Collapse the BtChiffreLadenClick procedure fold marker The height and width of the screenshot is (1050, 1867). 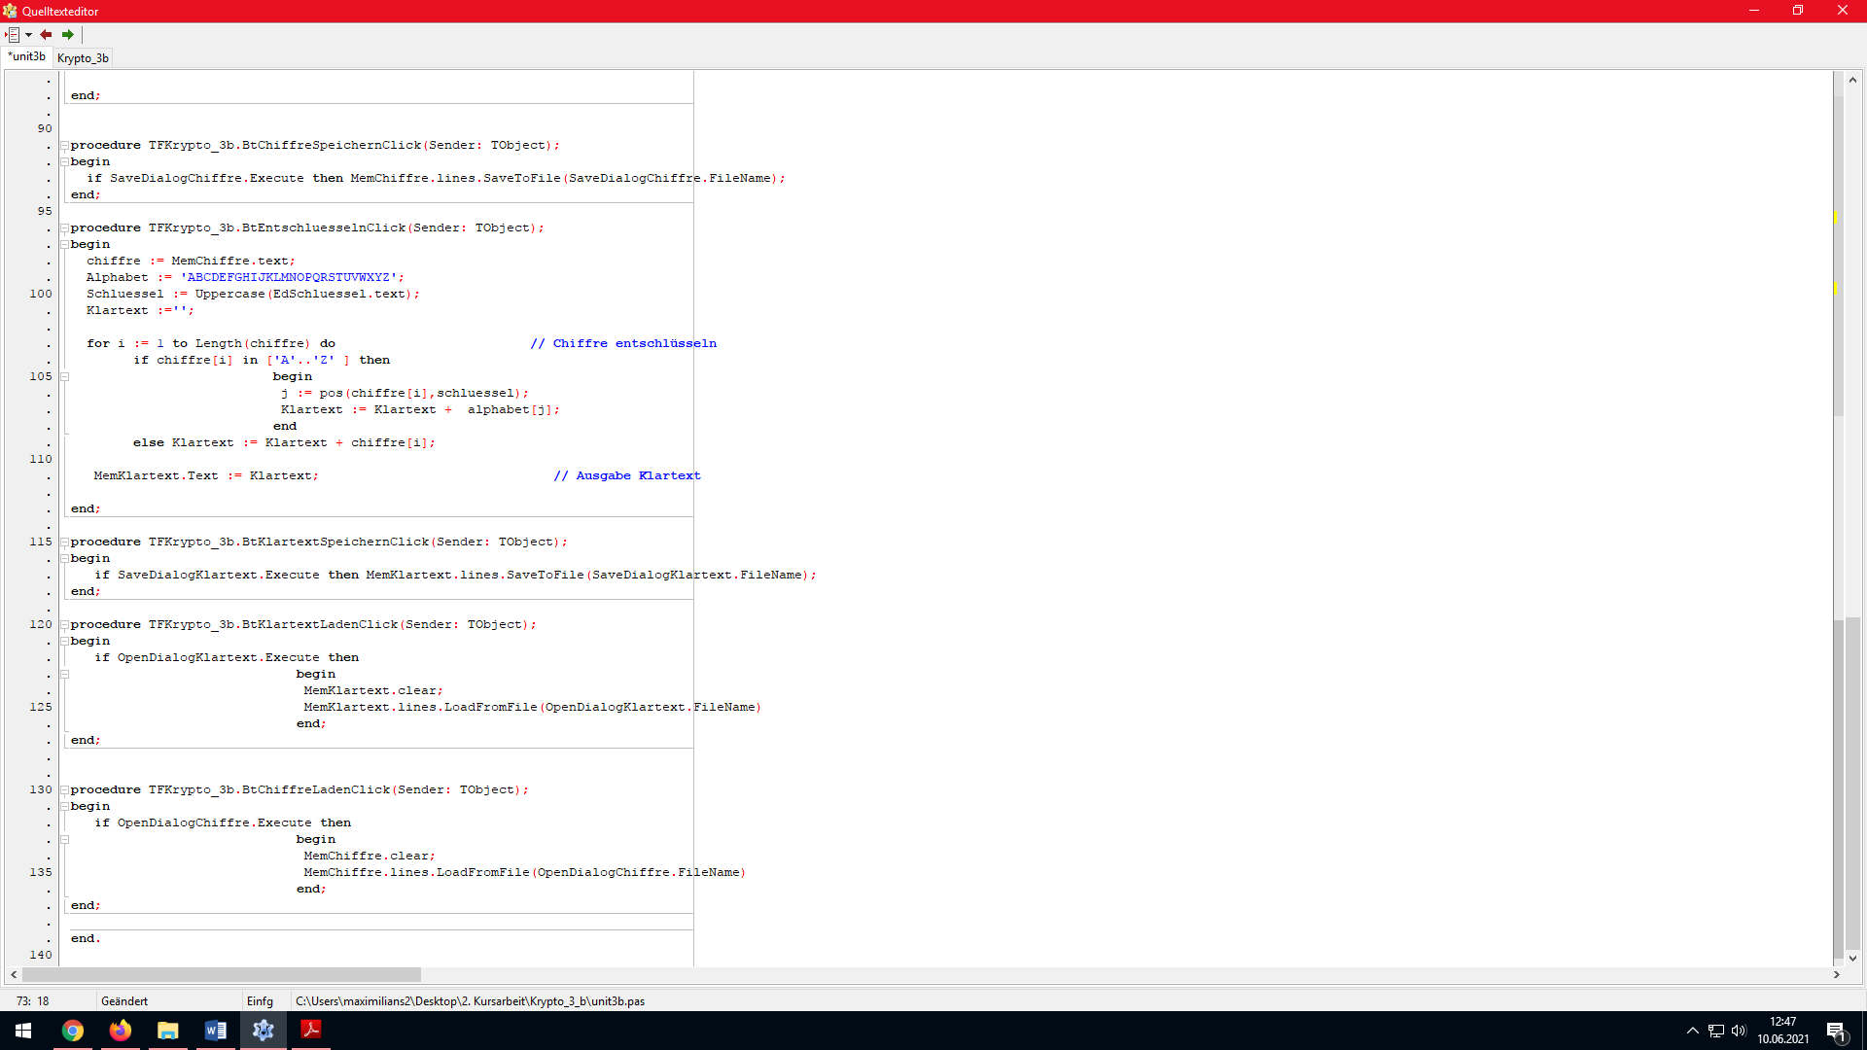pyautogui.click(x=64, y=790)
